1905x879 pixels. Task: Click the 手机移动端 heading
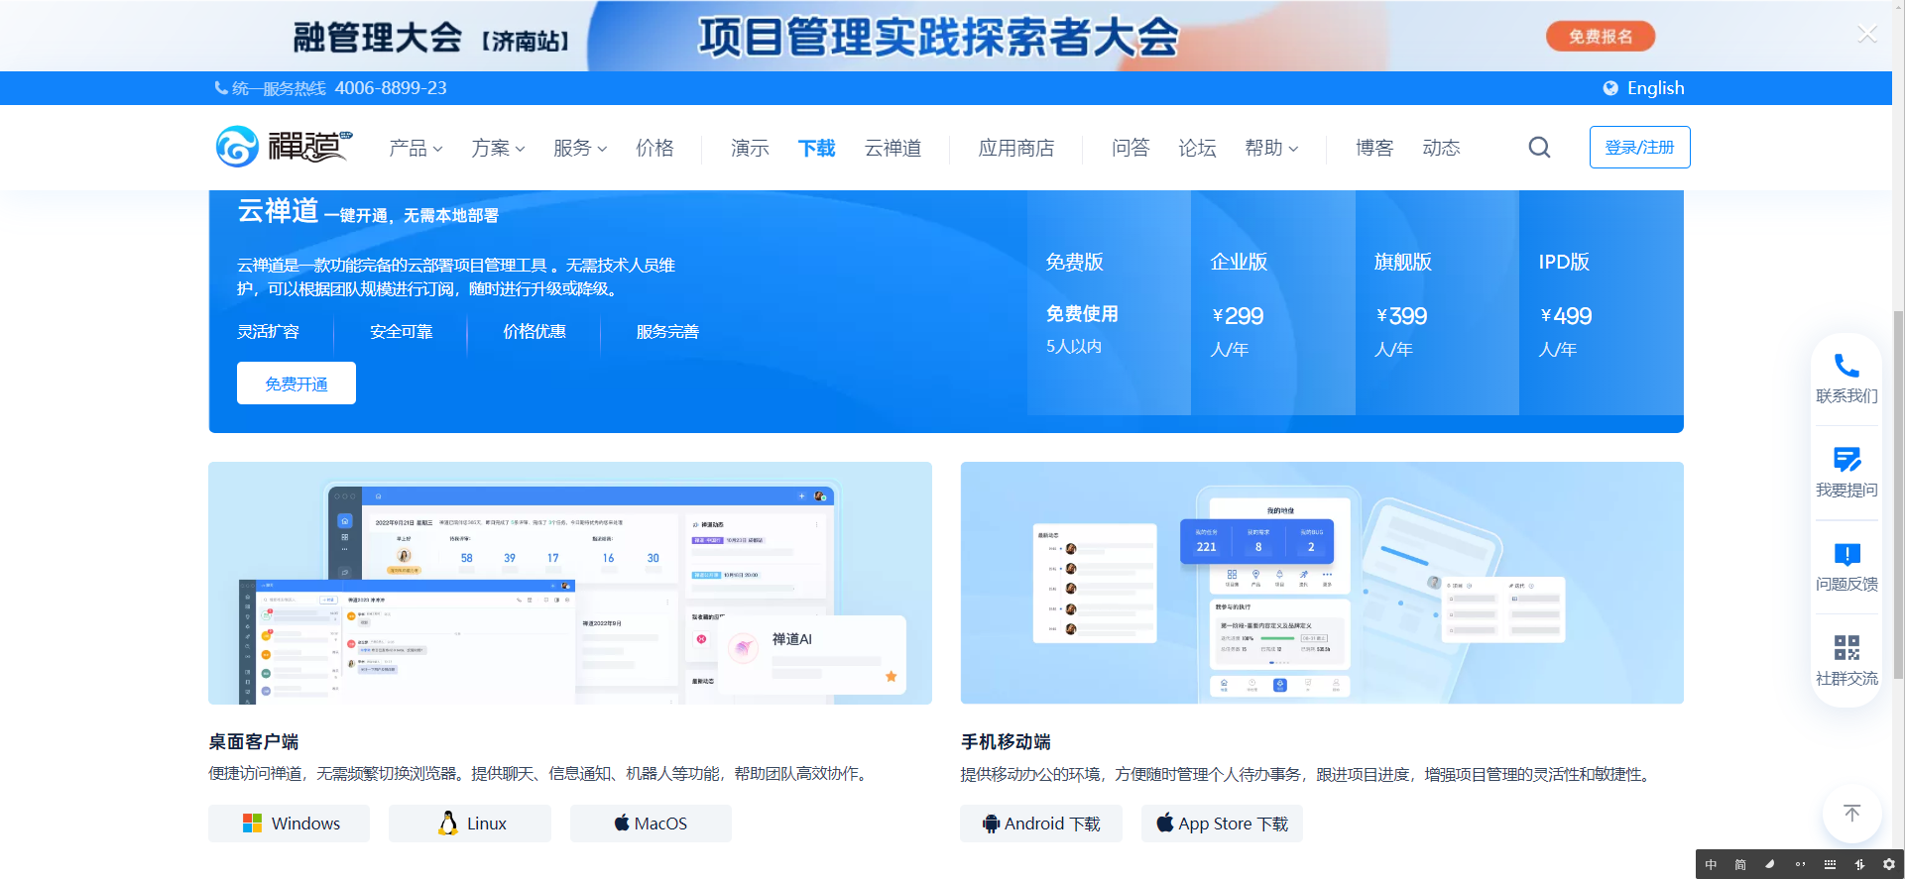point(1006,742)
